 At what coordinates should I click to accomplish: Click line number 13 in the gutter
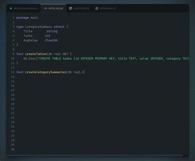tap(13, 72)
